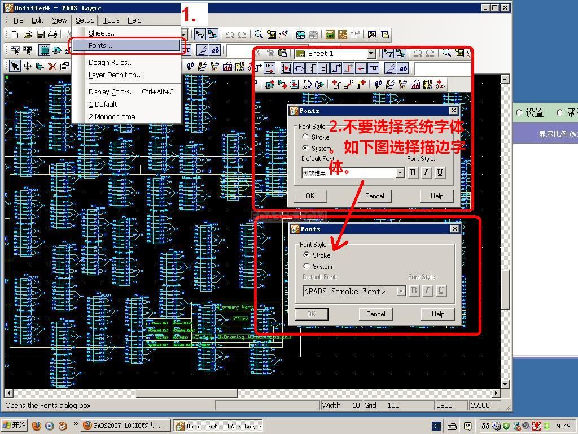Open the Sheet 1 sheet selector dropdown

(371, 54)
